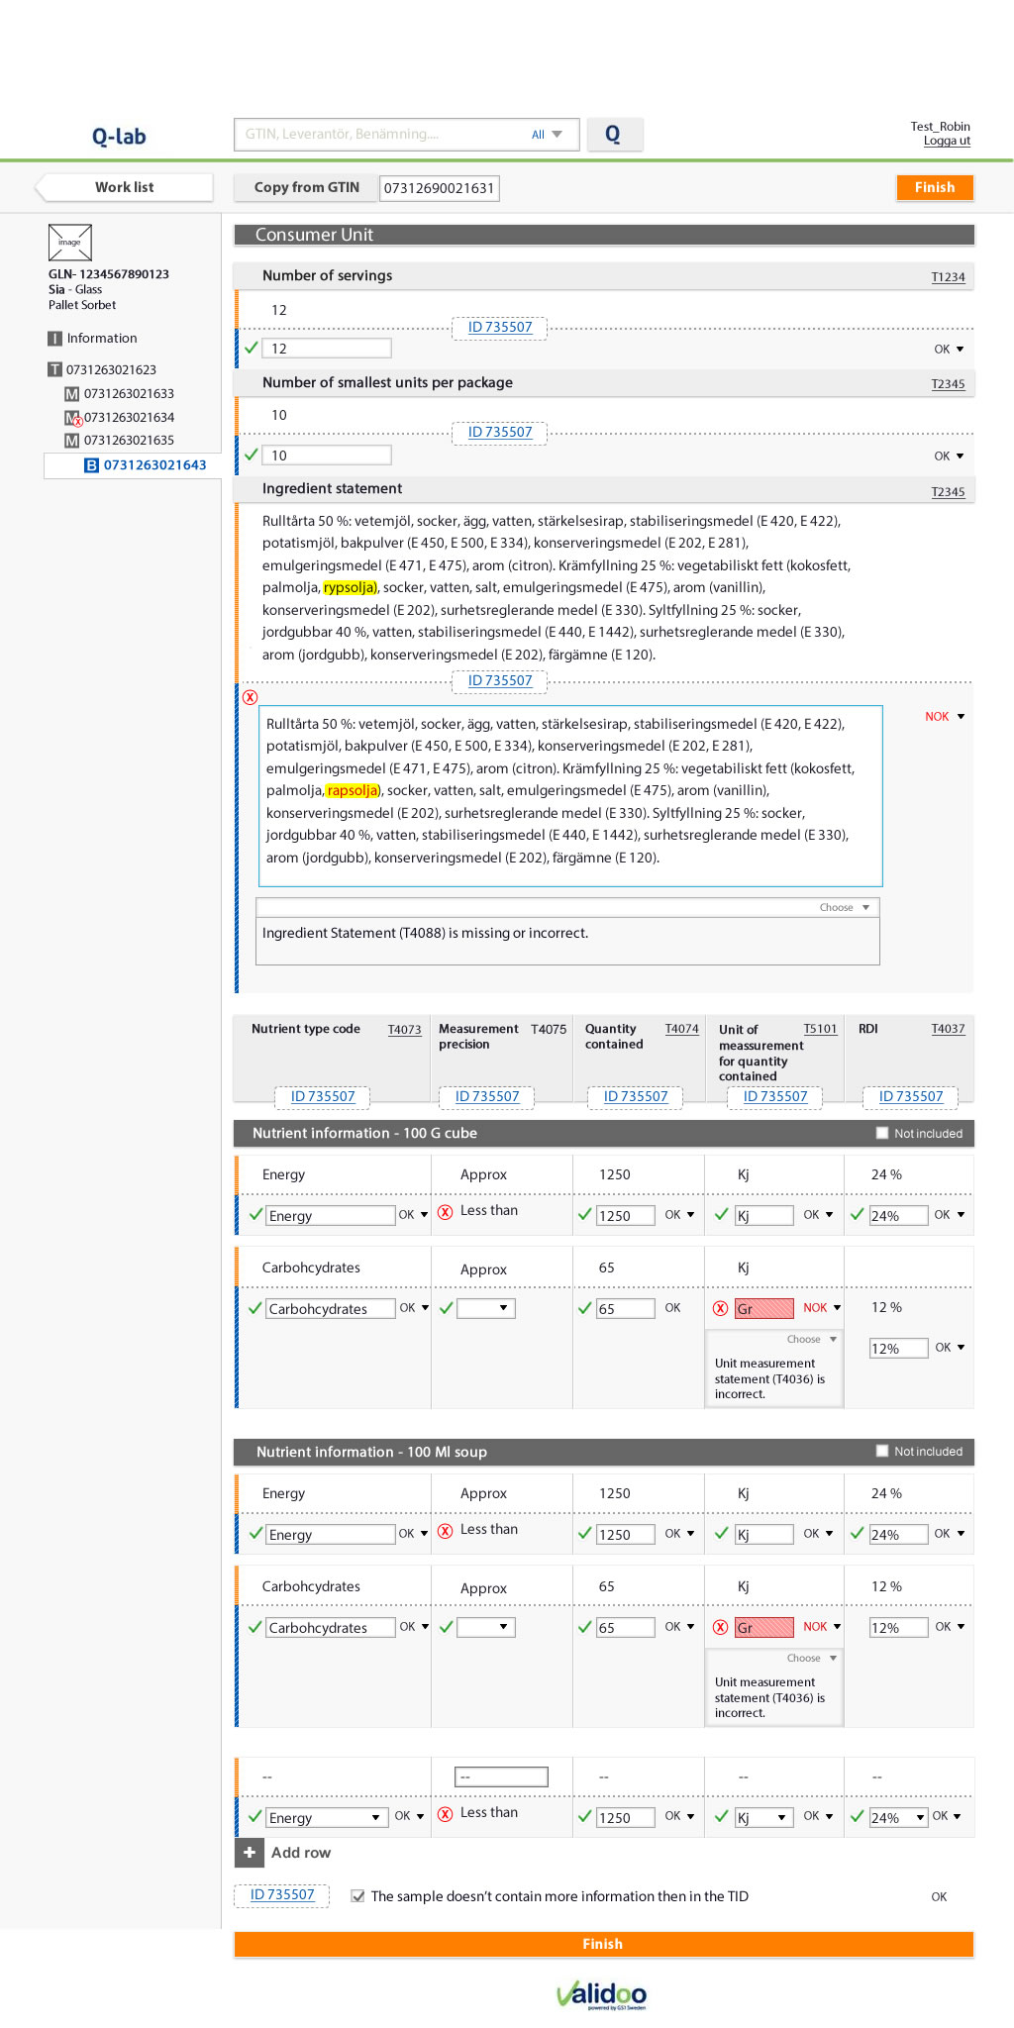Click the plus icon next to Add row
The image size is (1014, 2028).
(250, 1852)
